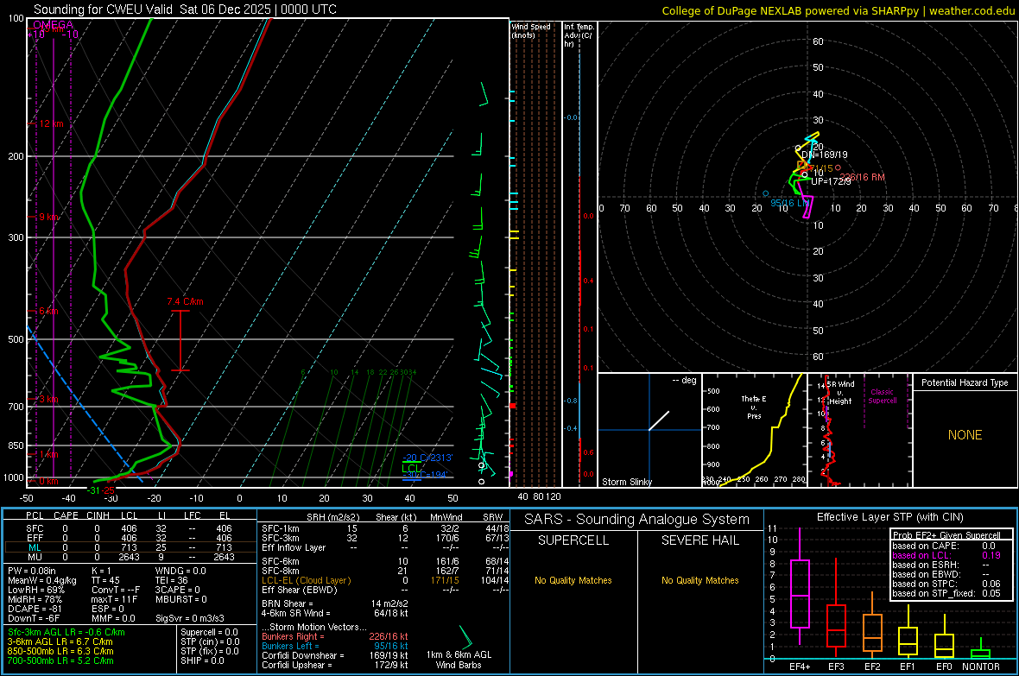1019x676 pixels.
Task: Select the UP=172/9 hodograph label
Action: [x=832, y=180]
